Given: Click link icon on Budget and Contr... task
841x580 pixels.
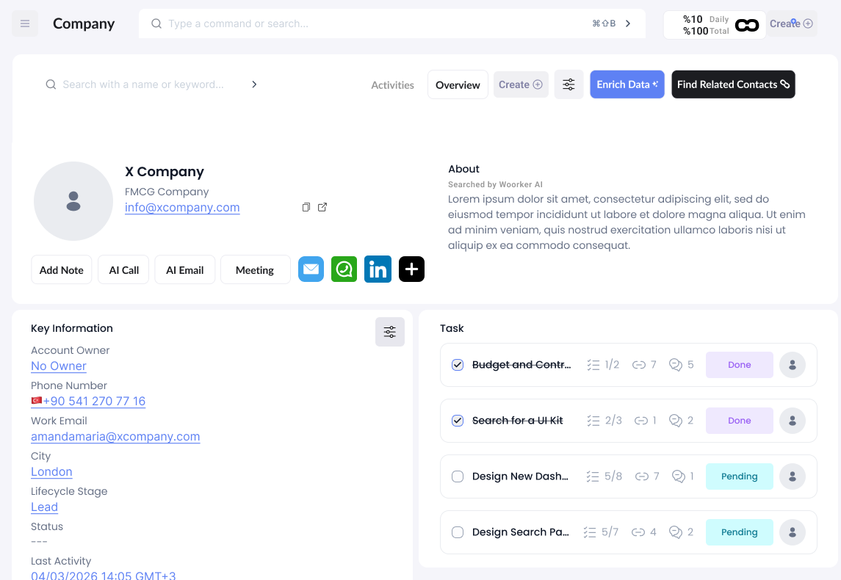Looking at the screenshot, I should [638, 365].
